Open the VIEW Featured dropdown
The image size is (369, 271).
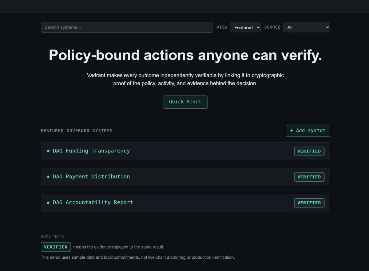245,27
